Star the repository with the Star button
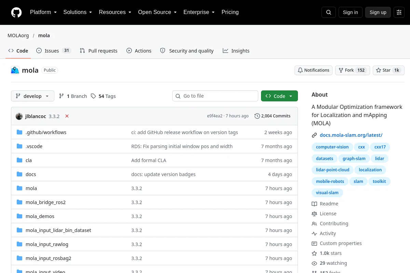 [388, 70]
